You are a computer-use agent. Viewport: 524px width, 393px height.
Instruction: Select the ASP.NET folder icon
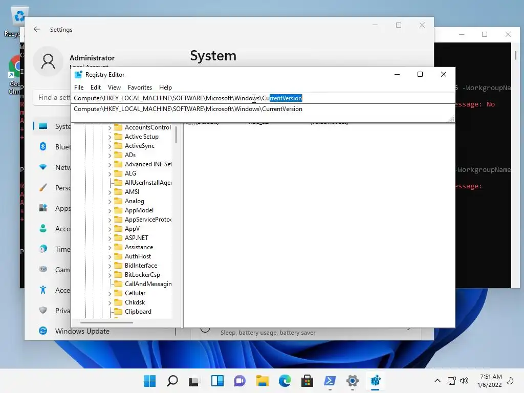point(118,237)
